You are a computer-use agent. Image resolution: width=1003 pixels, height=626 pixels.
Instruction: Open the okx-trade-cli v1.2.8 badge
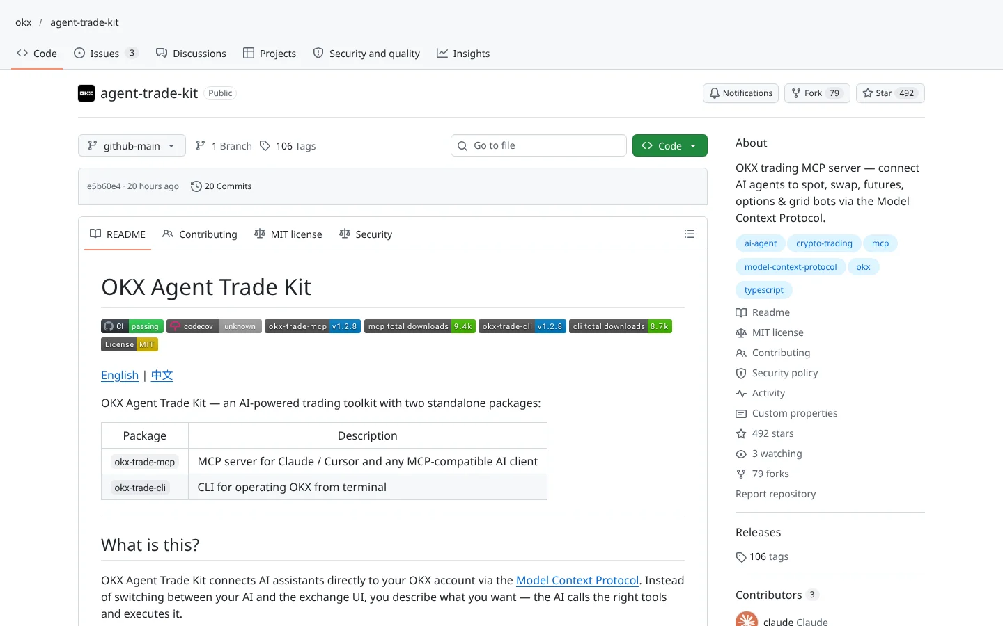click(x=522, y=326)
